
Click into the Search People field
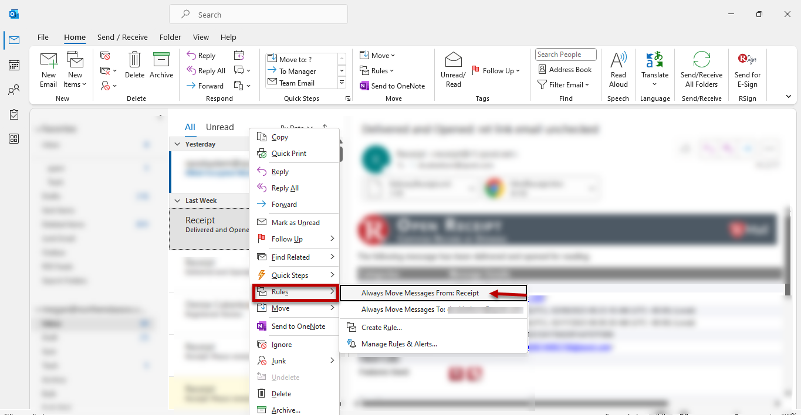[565, 54]
